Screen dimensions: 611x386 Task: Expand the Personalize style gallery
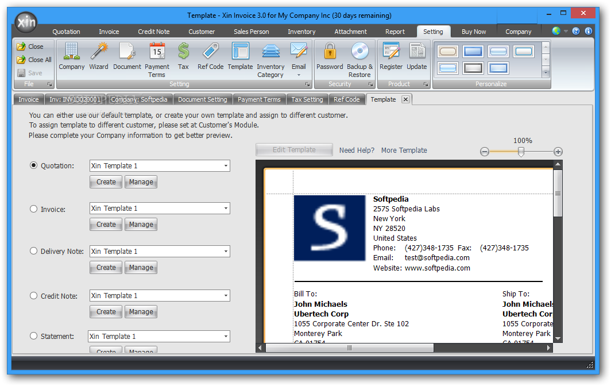pyautogui.click(x=546, y=72)
